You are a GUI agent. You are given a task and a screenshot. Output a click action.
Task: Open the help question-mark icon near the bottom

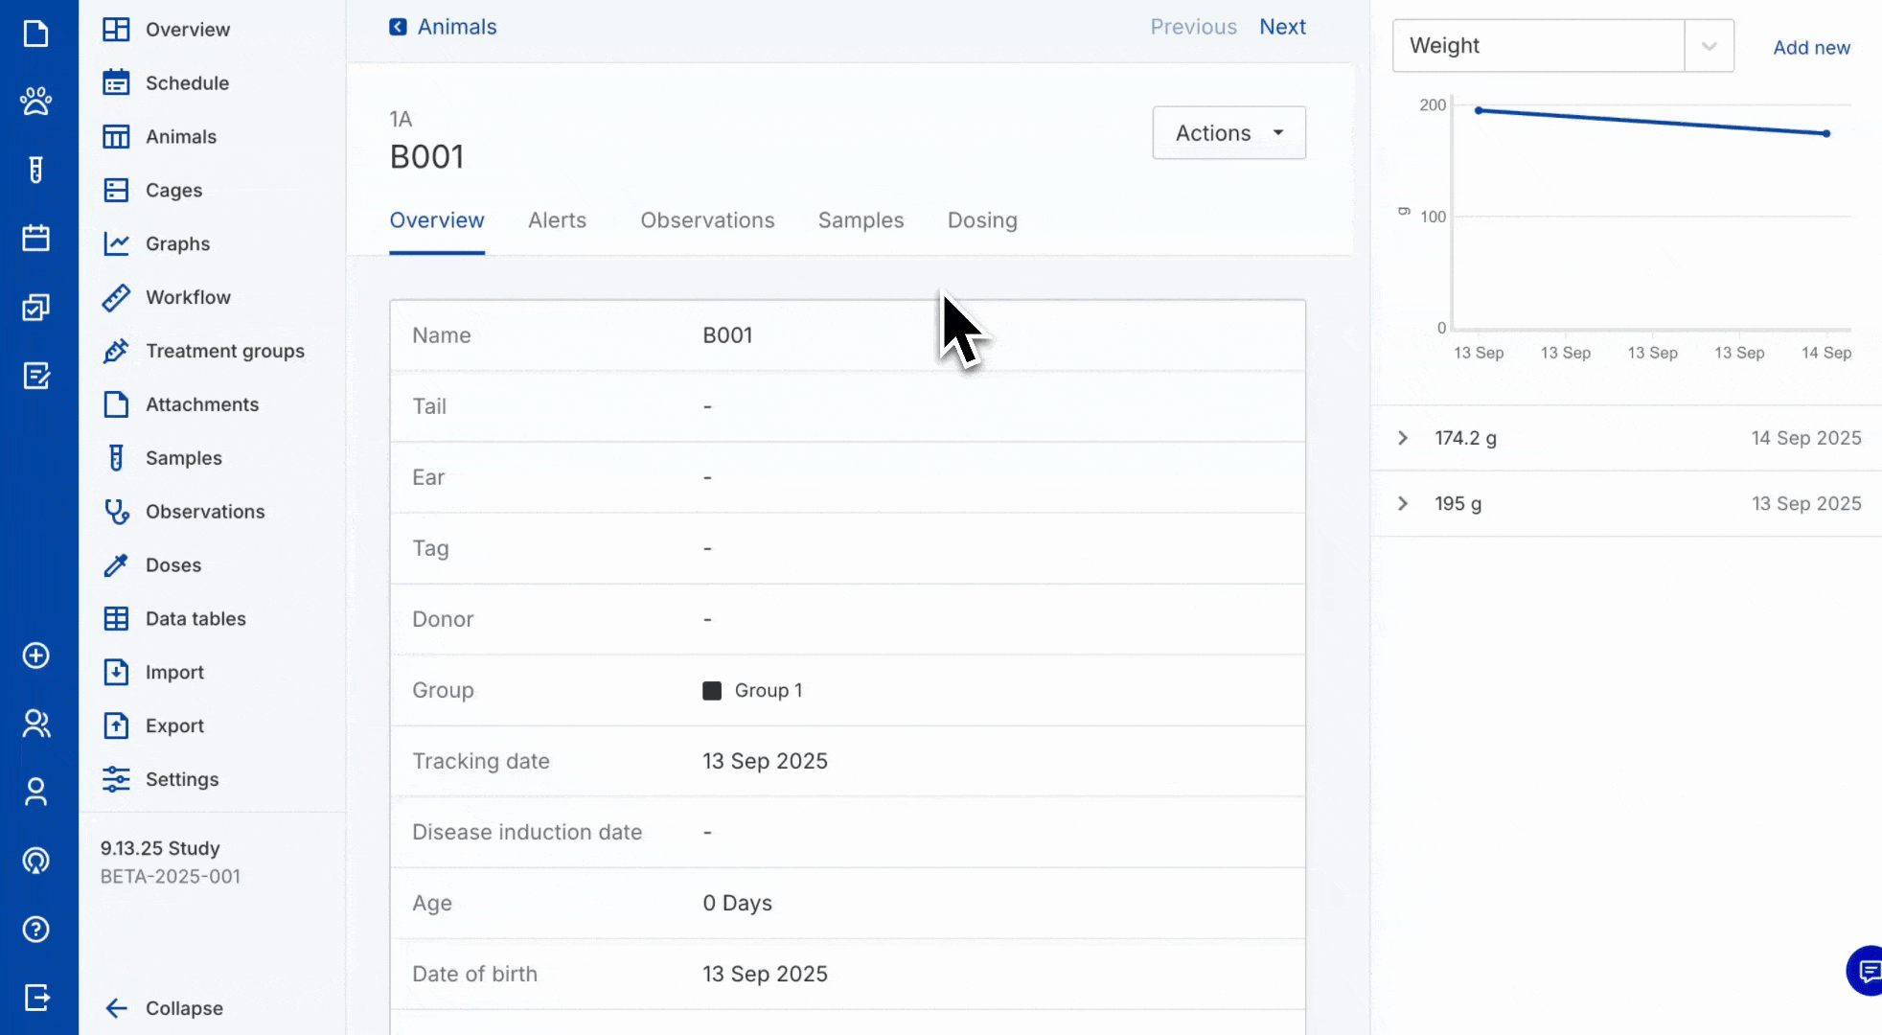click(x=36, y=929)
